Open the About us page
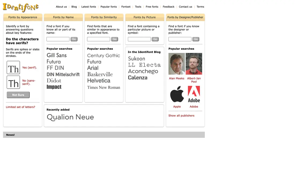This screenshot has width=295, height=184. [61, 7]
